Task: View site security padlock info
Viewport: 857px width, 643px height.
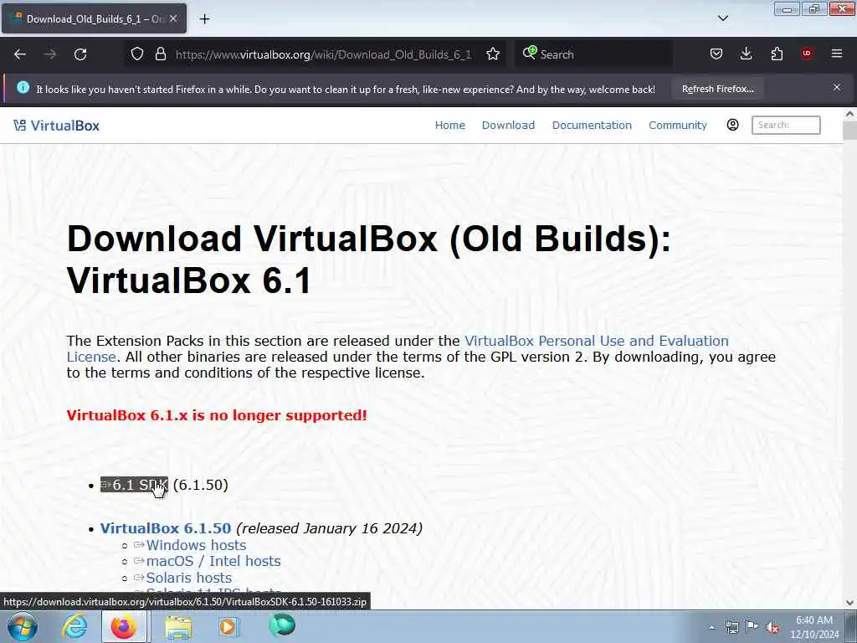Action: click(x=160, y=54)
